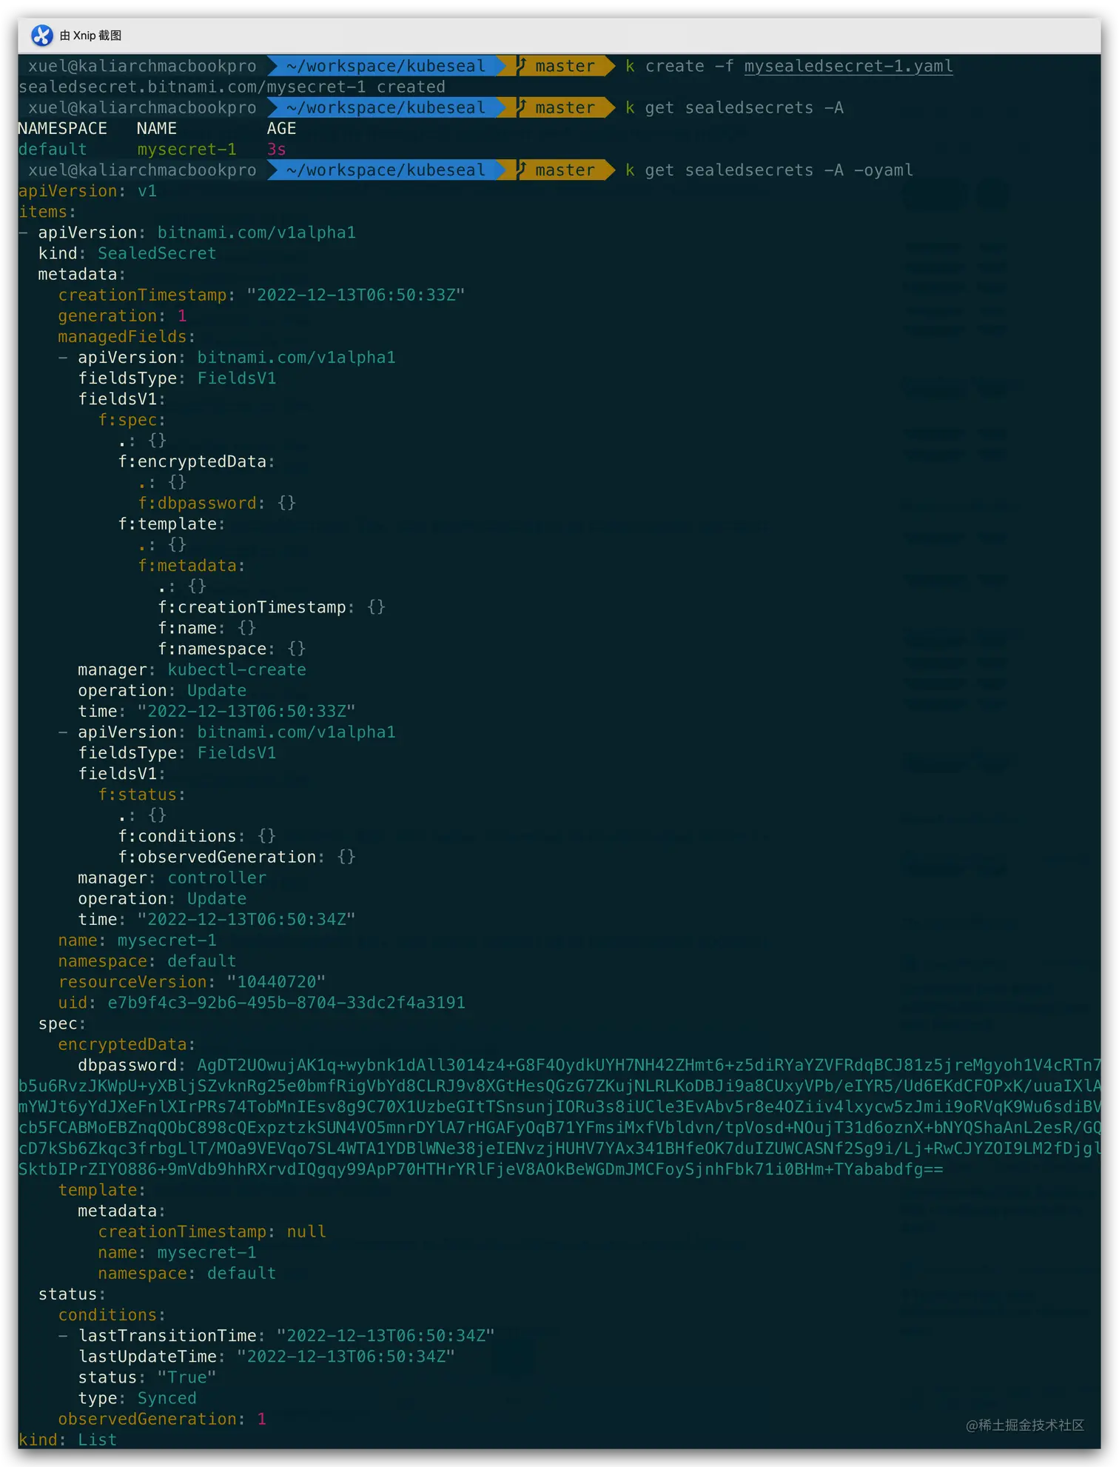
Task: Click the 'f:dbpassword: {}' line
Action: pyautogui.click(x=217, y=503)
